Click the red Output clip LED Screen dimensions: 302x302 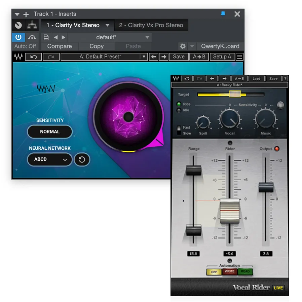[x=277, y=149]
